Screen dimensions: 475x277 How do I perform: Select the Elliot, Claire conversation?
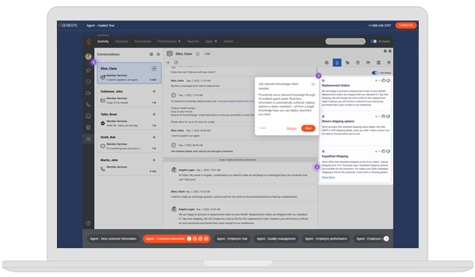[x=129, y=73]
